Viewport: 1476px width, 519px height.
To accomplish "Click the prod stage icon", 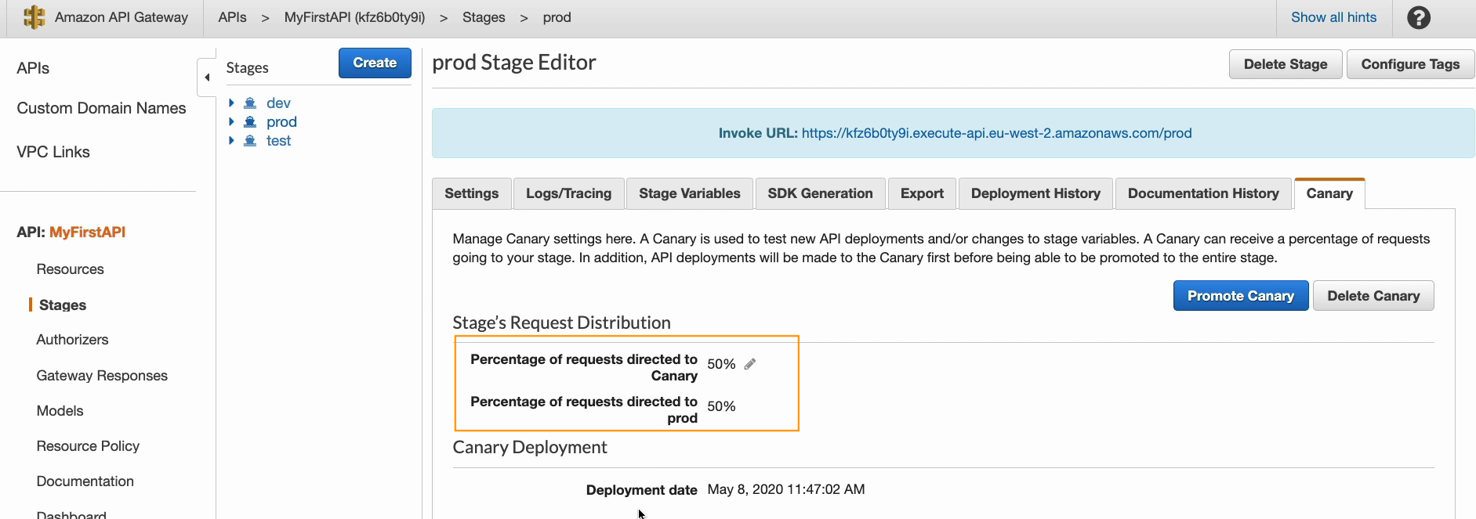I will coord(250,122).
